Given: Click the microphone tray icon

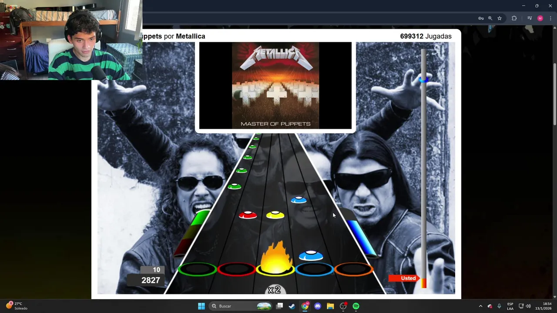Looking at the screenshot, I should [499, 306].
